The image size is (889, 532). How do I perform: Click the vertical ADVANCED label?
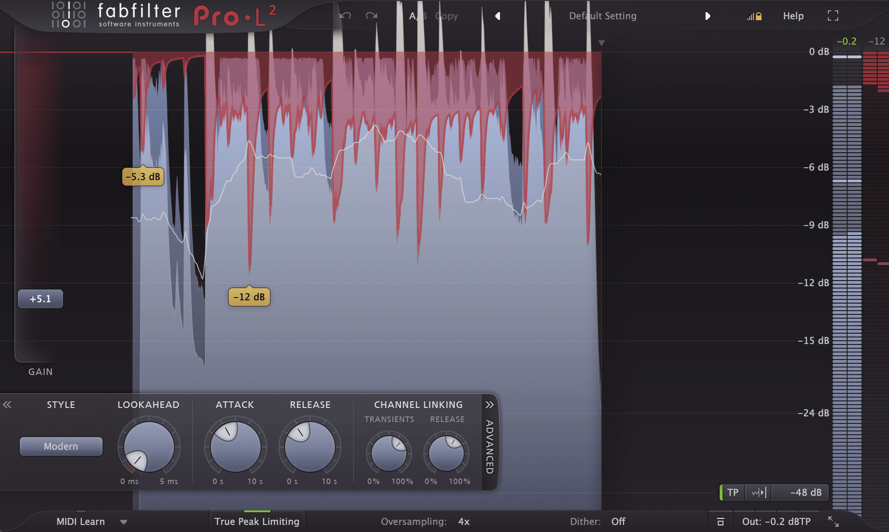[x=490, y=447]
